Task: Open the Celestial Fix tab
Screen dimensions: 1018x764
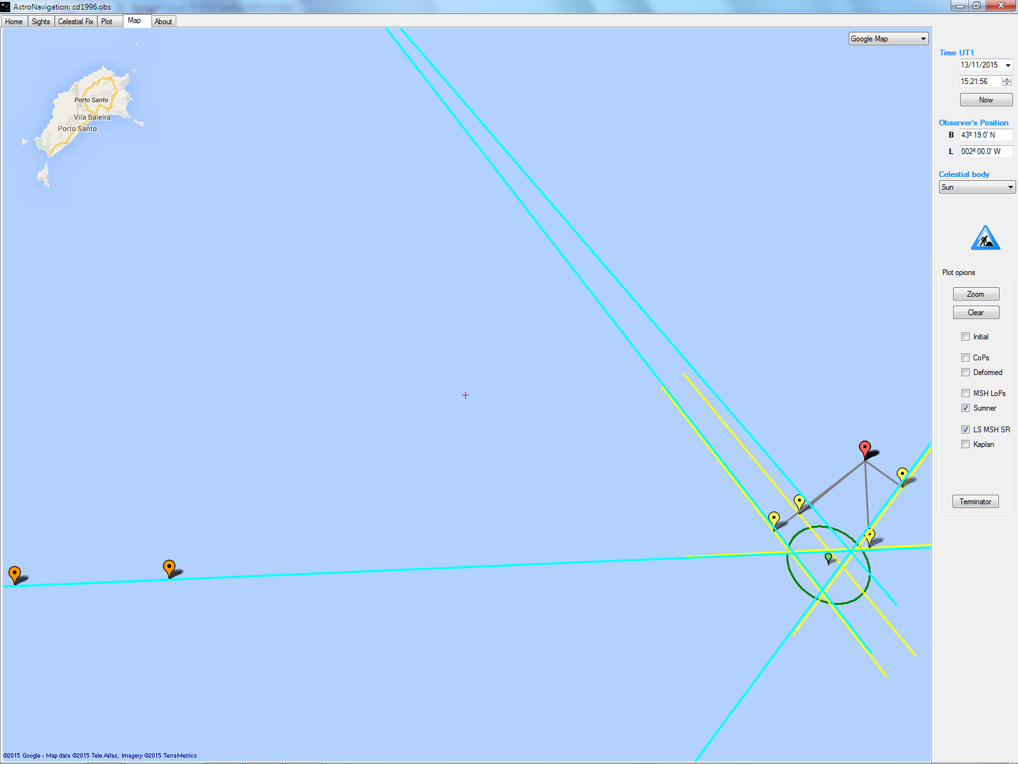Action: (x=76, y=22)
